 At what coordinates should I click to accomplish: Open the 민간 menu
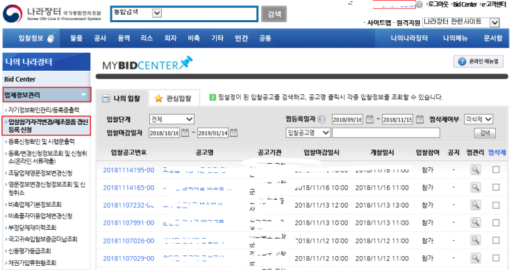coord(241,38)
